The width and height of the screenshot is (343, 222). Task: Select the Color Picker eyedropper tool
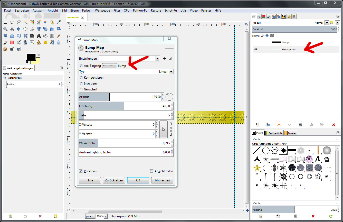59,22
